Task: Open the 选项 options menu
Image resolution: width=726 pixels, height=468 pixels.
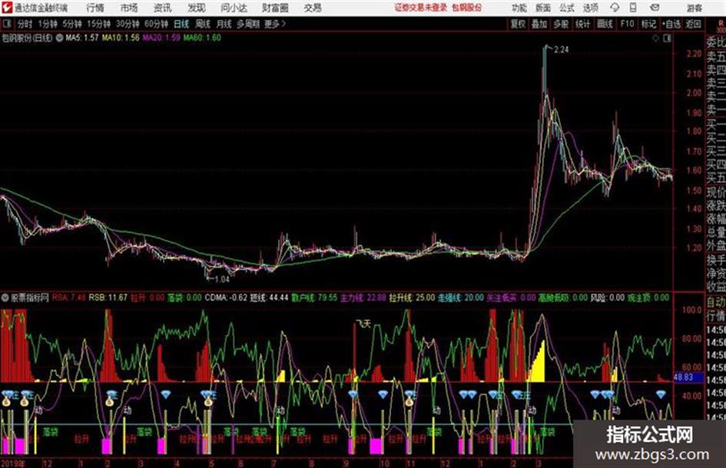Action: 591,8
